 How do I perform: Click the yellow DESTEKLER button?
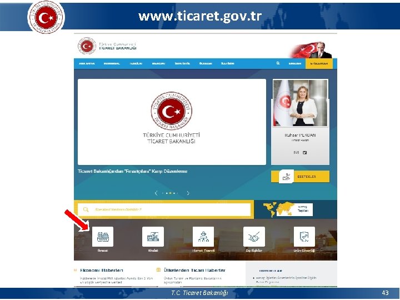point(300,177)
